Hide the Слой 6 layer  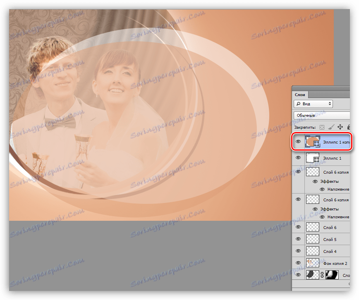click(x=298, y=227)
